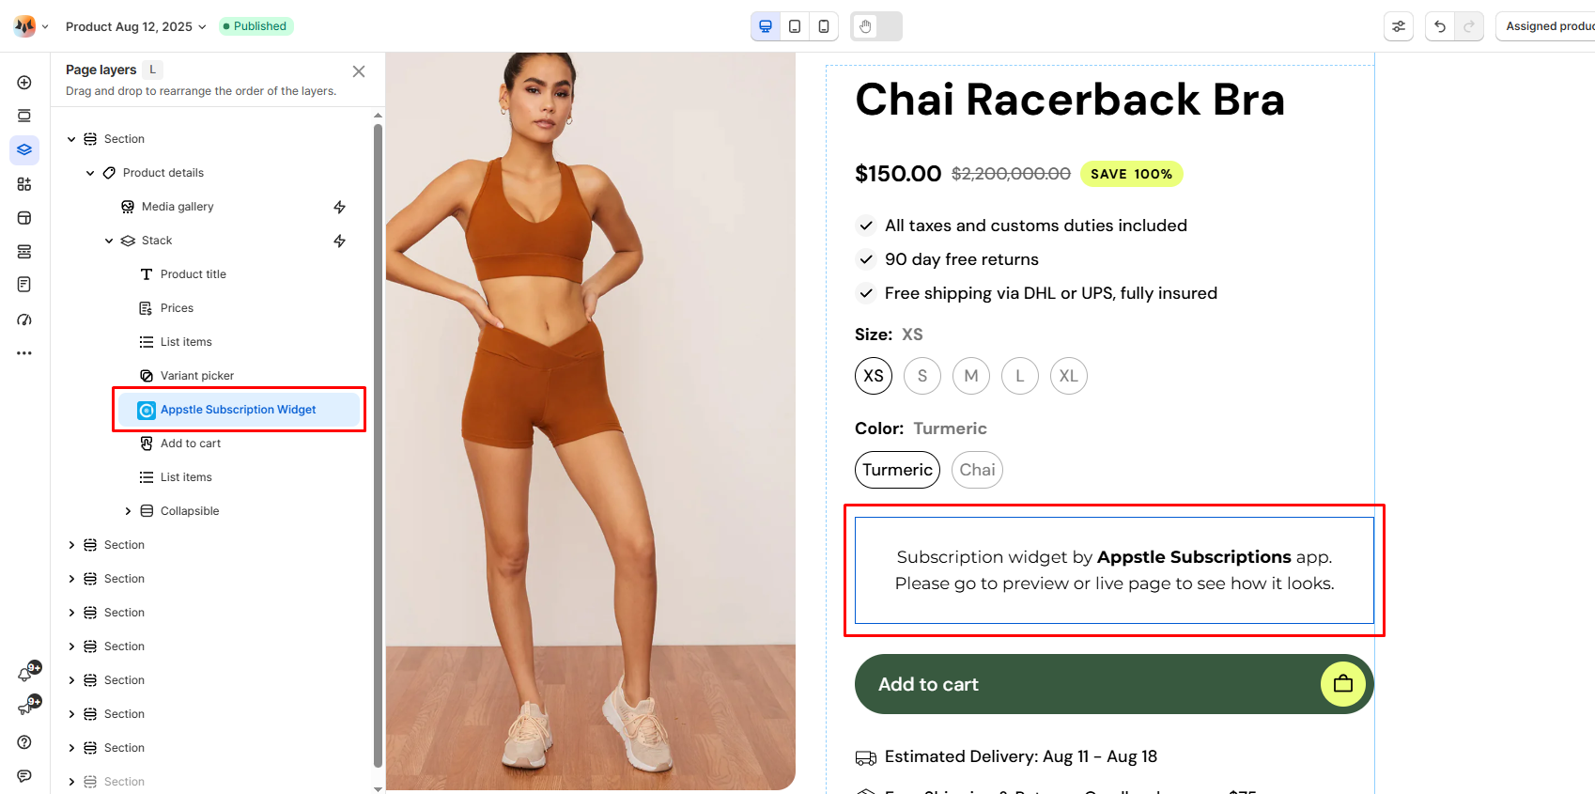Switch to tablet preview icon

click(795, 26)
